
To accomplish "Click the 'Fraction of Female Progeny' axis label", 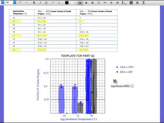I will 38,85.
